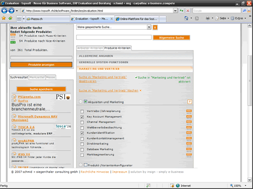Click the Add to Favorites green star icon
Image resolution: width=253 pixels, height=189 pixels.
tap(10, 18)
